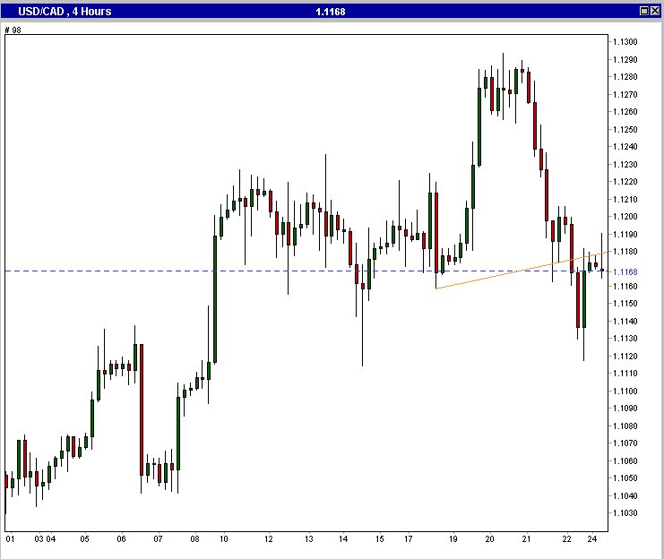Click the 1.1180 price axis label
664x559 pixels.
click(625, 252)
